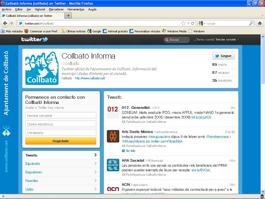
Task: Open the Marcadores menu
Action: click(x=56, y=9)
